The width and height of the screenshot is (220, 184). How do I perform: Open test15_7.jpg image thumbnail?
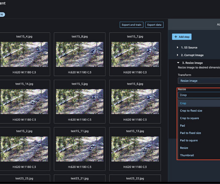click(135, 54)
